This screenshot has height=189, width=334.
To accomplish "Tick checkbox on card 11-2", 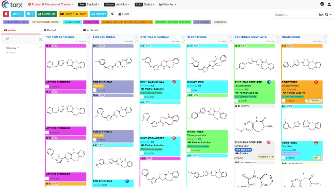I will point(47,132).
